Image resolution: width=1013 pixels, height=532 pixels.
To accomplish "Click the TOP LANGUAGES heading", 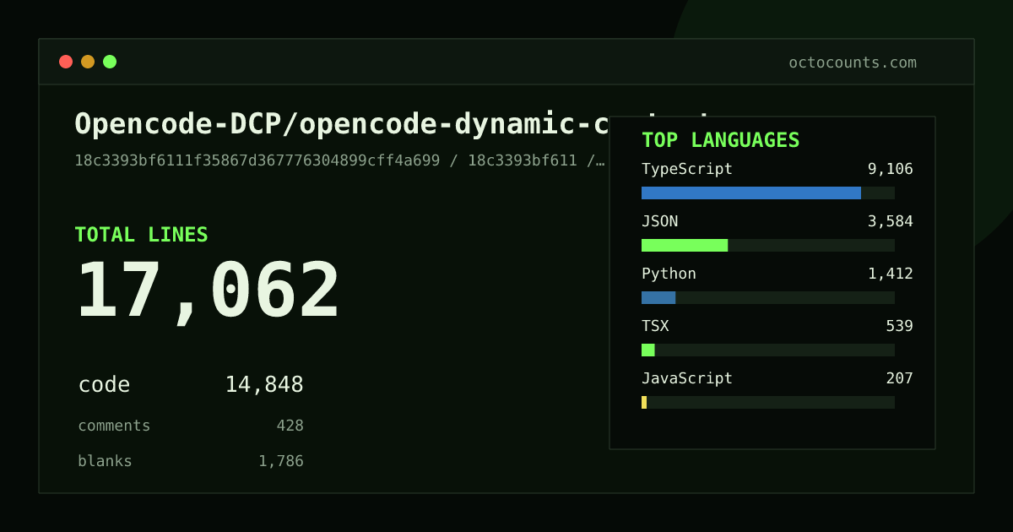I will point(720,140).
